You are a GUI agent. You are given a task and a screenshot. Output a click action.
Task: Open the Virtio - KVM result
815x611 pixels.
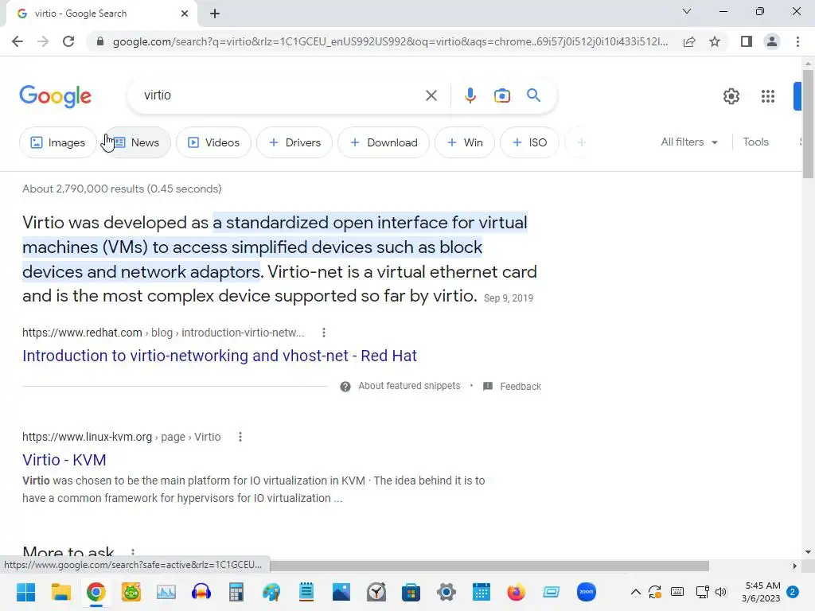click(x=64, y=461)
